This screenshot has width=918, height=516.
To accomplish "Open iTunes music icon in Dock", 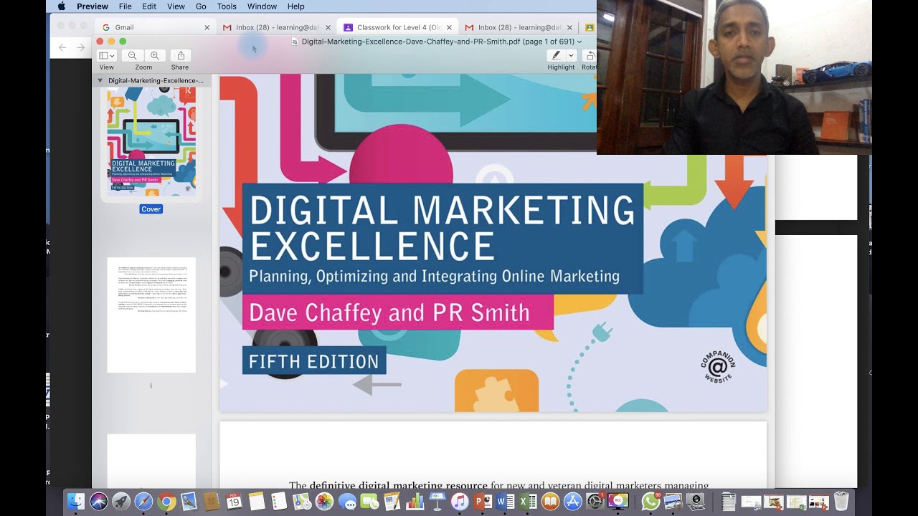I will coord(460,501).
